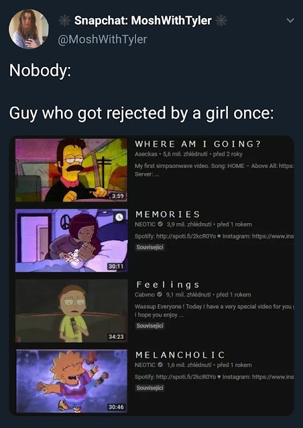Viewport: 303px width, 428px height.
Task: Open the Aseckas channel name
Action: 146,154
